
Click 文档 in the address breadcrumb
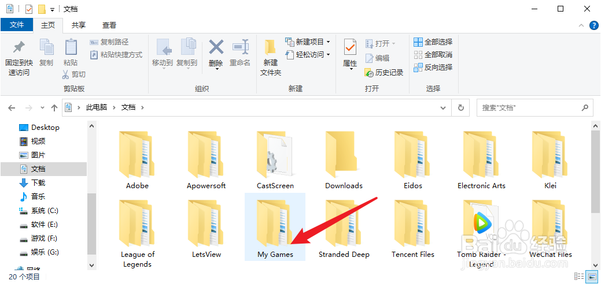[x=128, y=107]
